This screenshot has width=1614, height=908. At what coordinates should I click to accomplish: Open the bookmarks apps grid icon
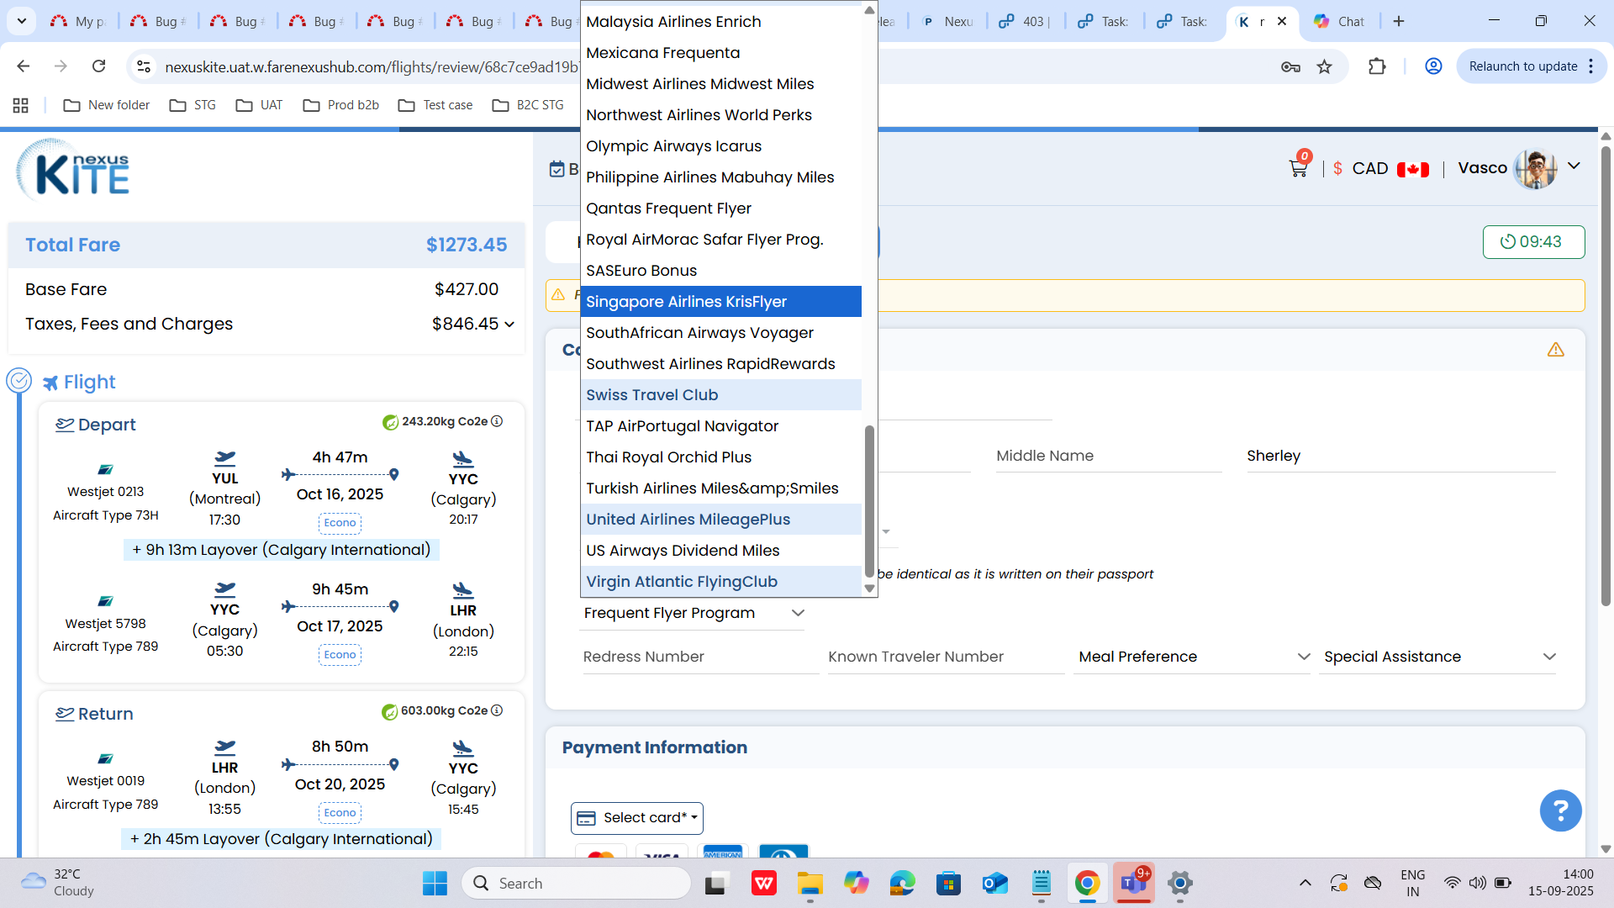pos(21,105)
